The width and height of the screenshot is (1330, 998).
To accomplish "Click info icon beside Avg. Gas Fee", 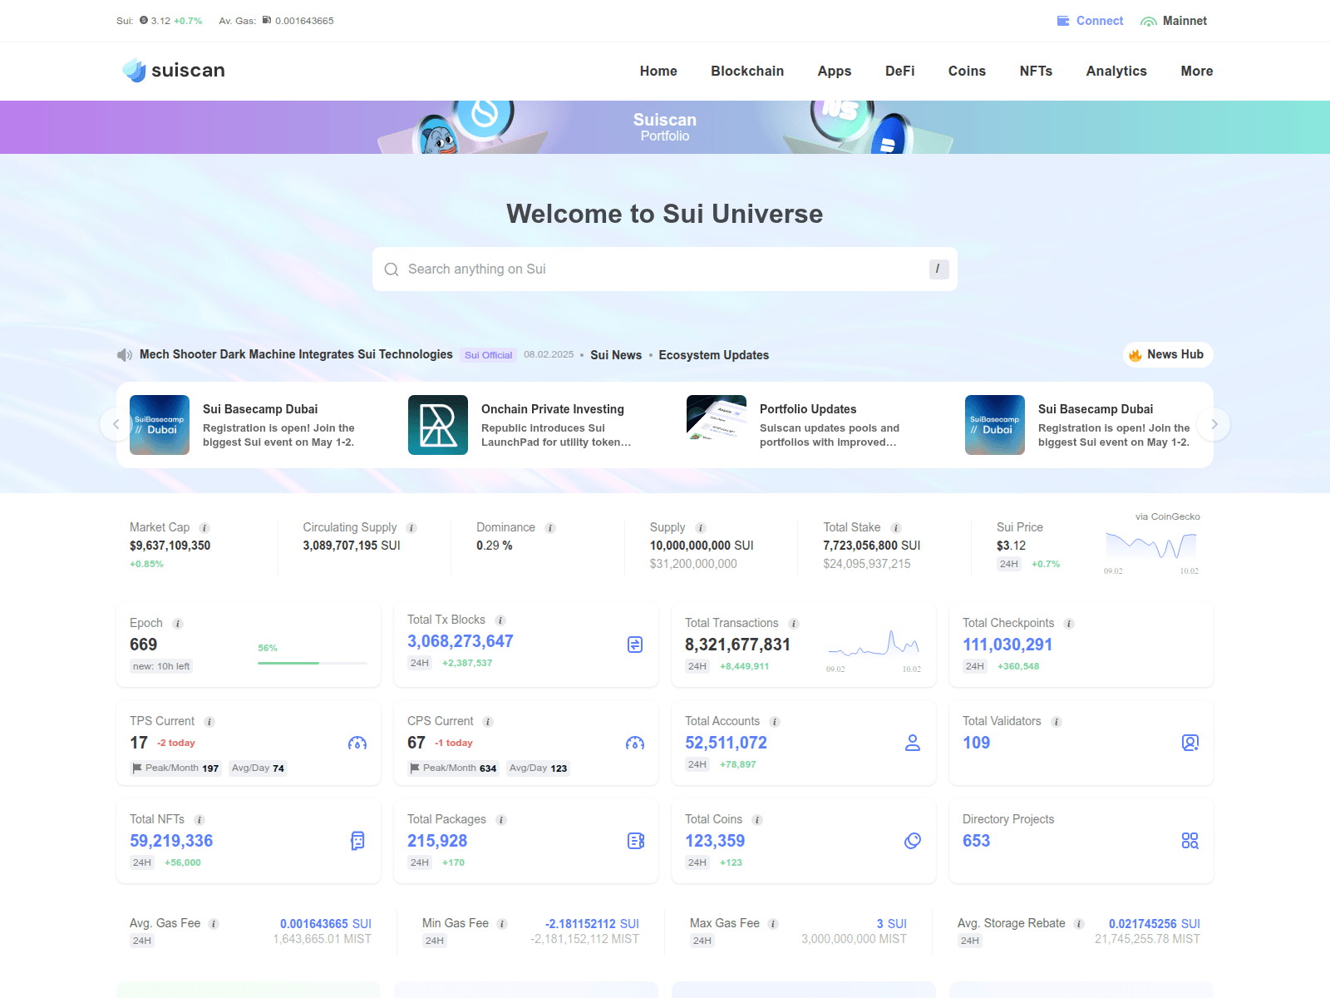I will click(214, 924).
